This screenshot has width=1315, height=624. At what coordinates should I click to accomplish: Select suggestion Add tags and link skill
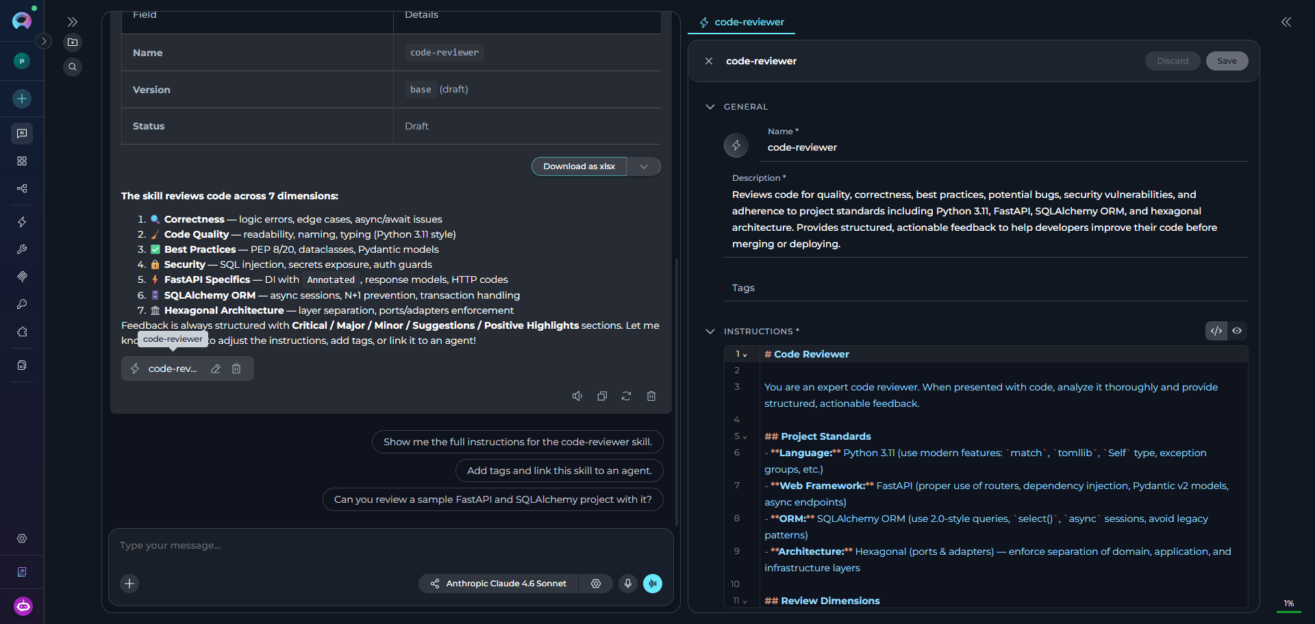[x=560, y=471]
